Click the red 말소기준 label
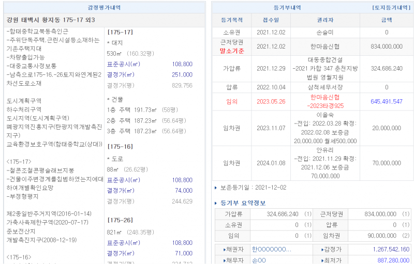This screenshot has height=264, width=414. [x=231, y=51]
